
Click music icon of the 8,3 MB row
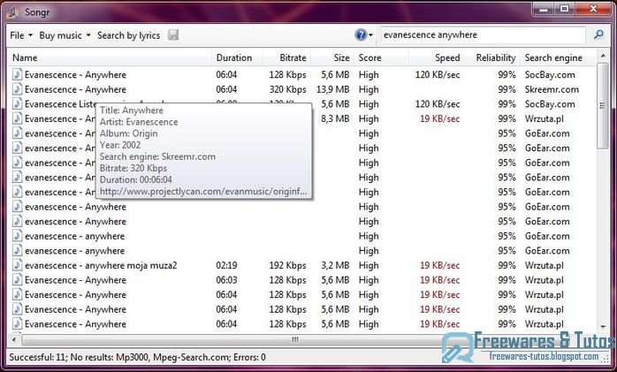[17, 118]
